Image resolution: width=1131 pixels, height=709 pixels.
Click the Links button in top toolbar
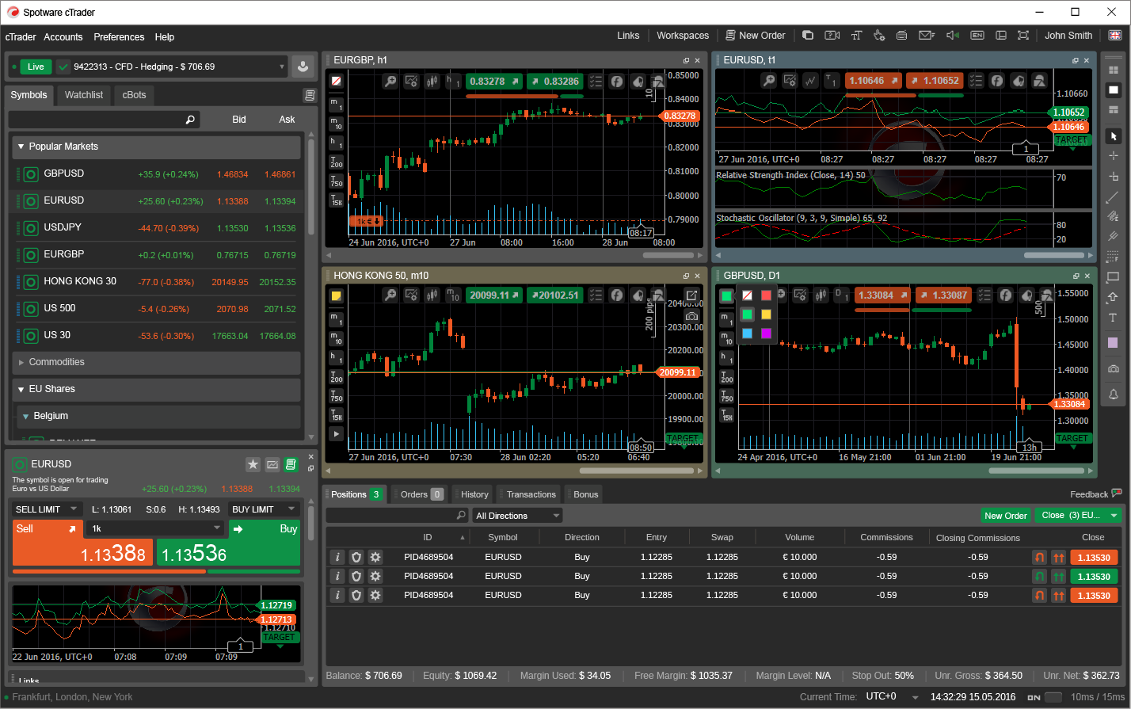click(628, 36)
